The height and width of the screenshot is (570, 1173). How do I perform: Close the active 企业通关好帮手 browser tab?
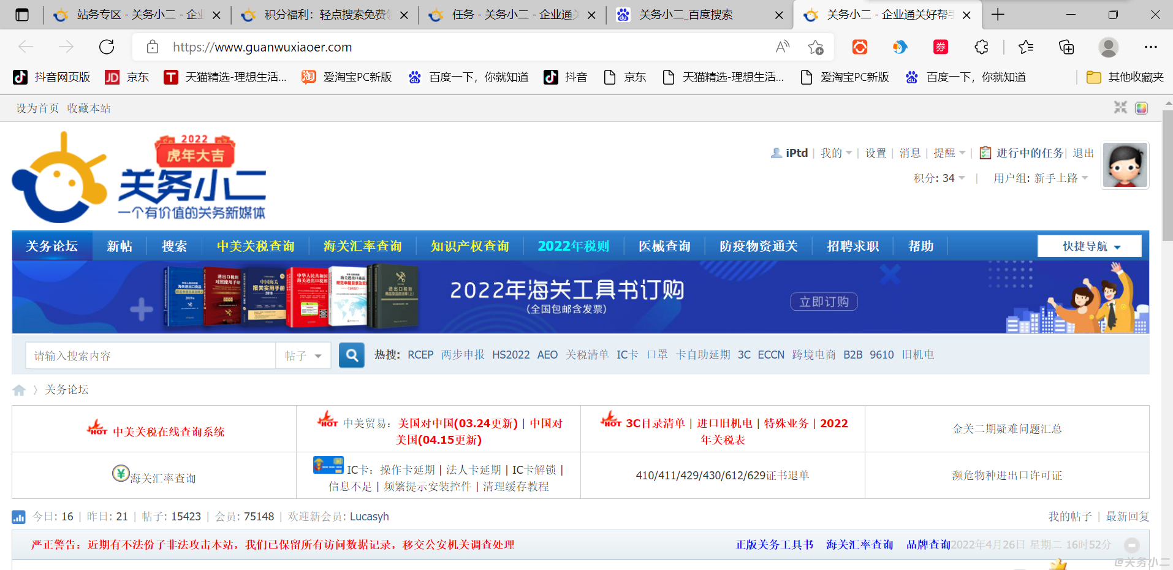(966, 15)
